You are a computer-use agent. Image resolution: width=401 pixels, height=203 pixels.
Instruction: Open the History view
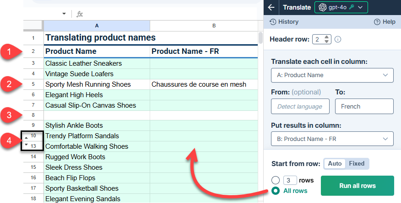click(284, 22)
